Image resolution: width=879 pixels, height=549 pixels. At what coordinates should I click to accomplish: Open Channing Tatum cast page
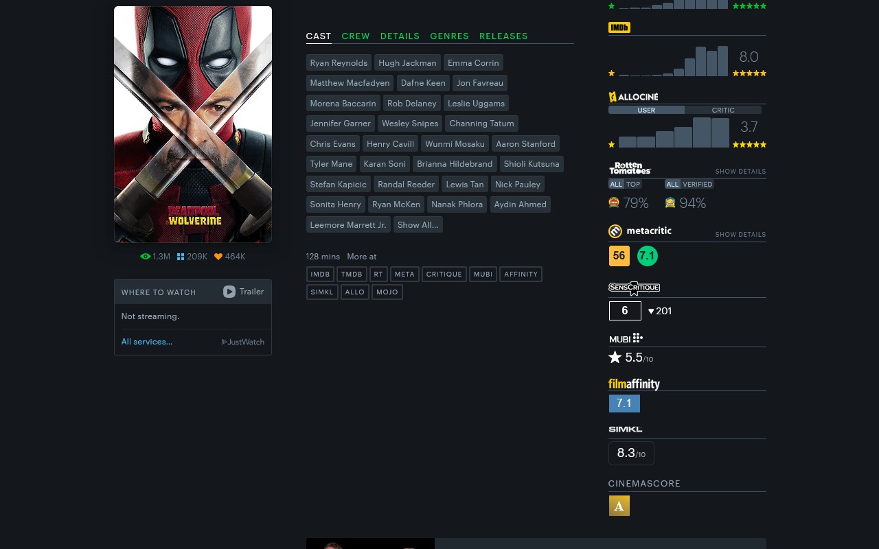pyautogui.click(x=481, y=124)
